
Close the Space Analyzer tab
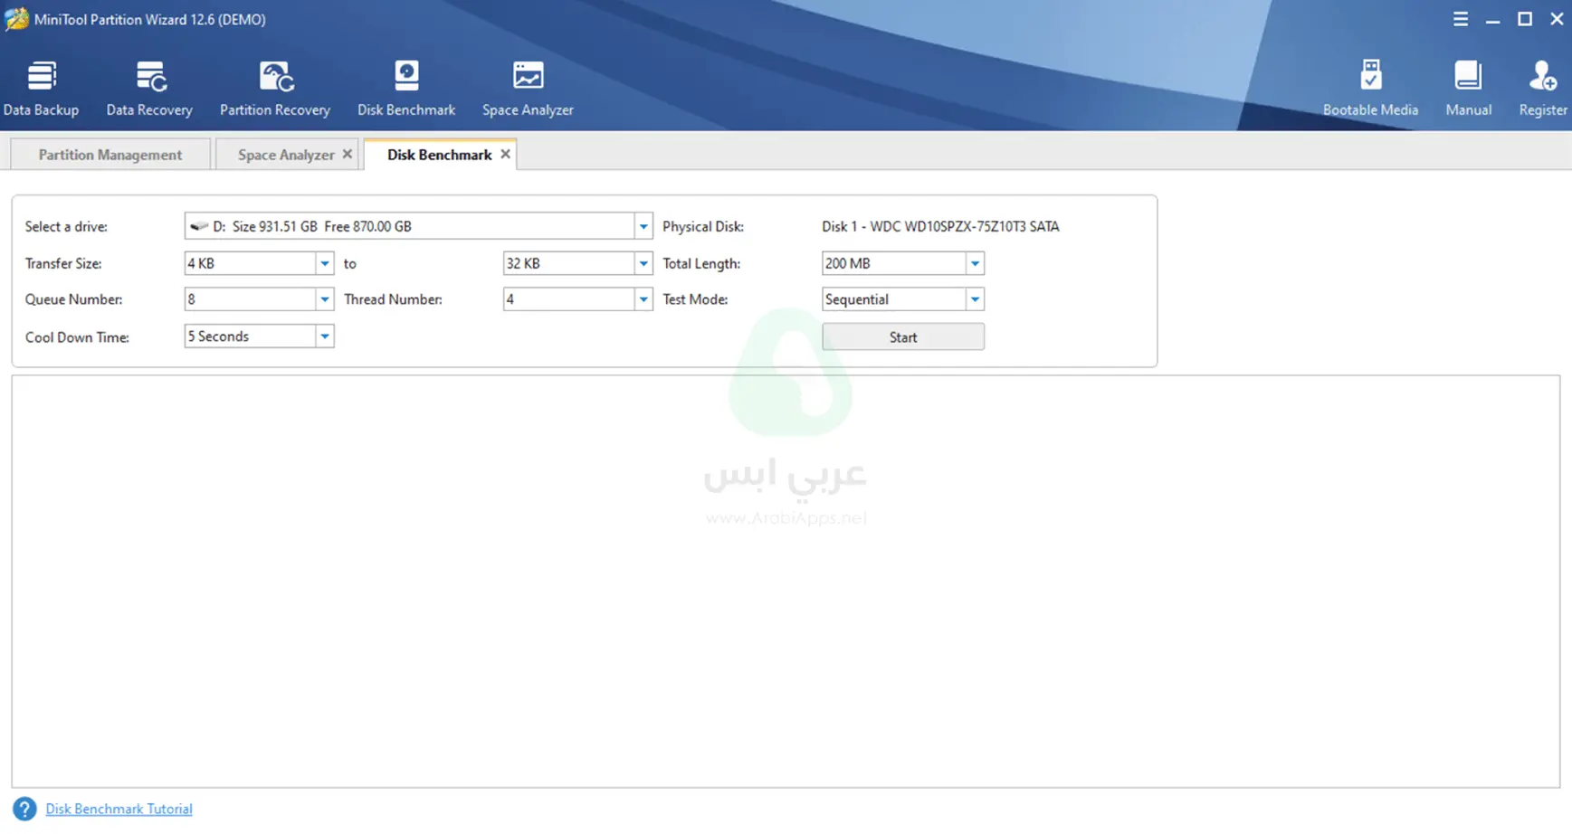(x=347, y=155)
